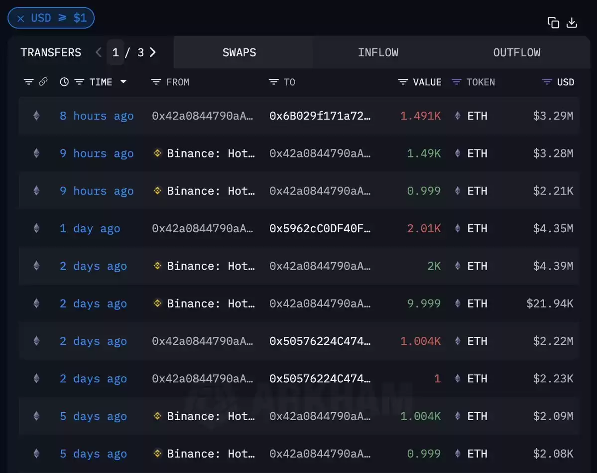The height and width of the screenshot is (473, 597).
Task: Select the TRANSFERS tab
Action: coord(51,52)
